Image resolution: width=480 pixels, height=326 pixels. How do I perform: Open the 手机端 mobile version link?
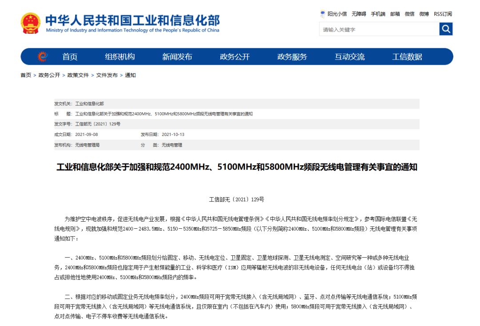pyautogui.click(x=378, y=14)
